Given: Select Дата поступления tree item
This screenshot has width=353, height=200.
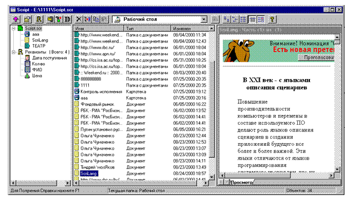Looking at the screenshot, I should click(x=50, y=58).
